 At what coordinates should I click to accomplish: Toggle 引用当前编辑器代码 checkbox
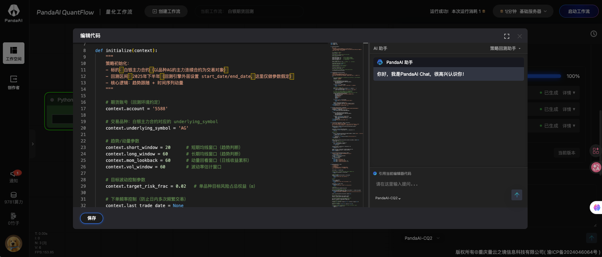coord(375,173)
